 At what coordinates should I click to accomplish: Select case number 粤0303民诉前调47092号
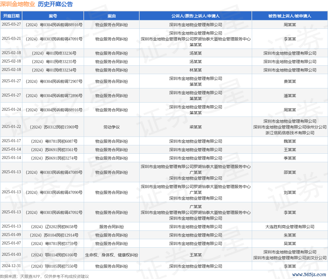[x=54, y=212]
